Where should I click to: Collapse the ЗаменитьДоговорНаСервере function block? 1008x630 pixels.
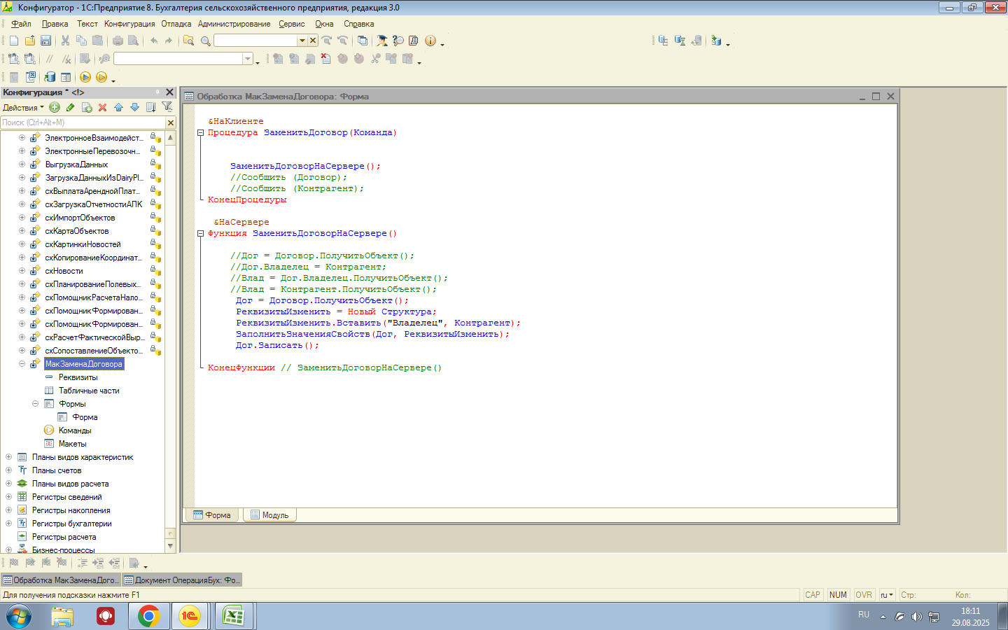click(x=200, y=233)
